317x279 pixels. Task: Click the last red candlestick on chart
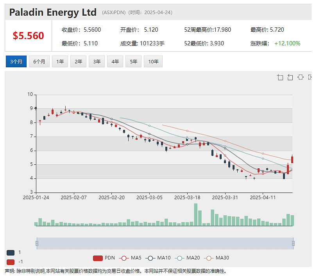[x=292, y=159]
